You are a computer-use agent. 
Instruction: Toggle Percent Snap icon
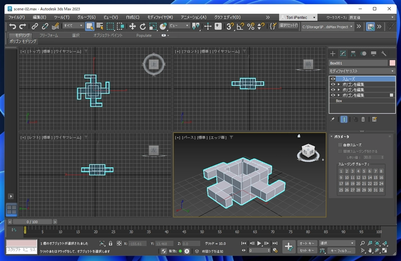251,26
